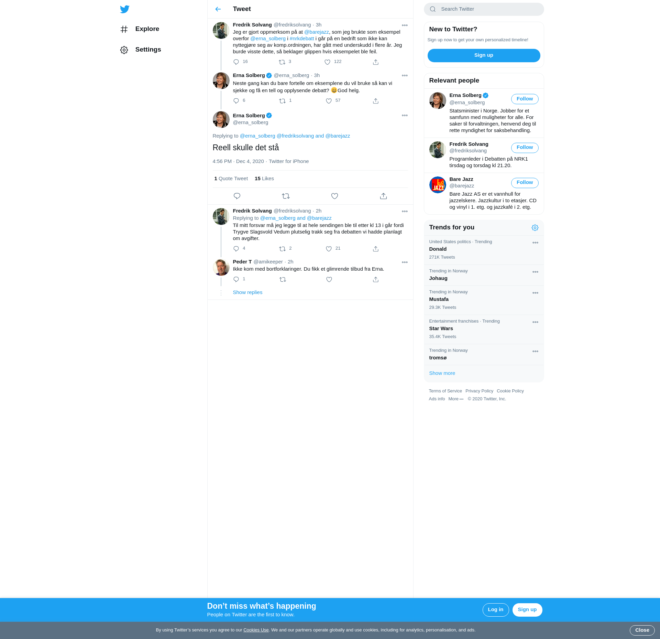Retweet the main 'Reell skulle det stå' tweet

click(x=286, y=196)
